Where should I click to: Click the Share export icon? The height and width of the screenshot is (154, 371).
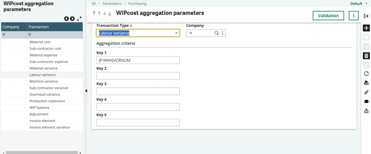pos(366,111)
